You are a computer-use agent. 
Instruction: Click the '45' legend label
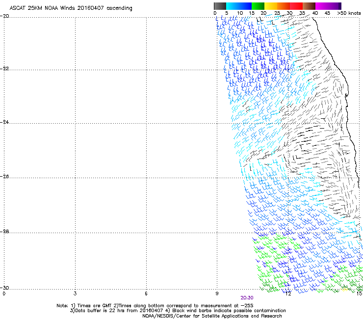coord(327,13)
